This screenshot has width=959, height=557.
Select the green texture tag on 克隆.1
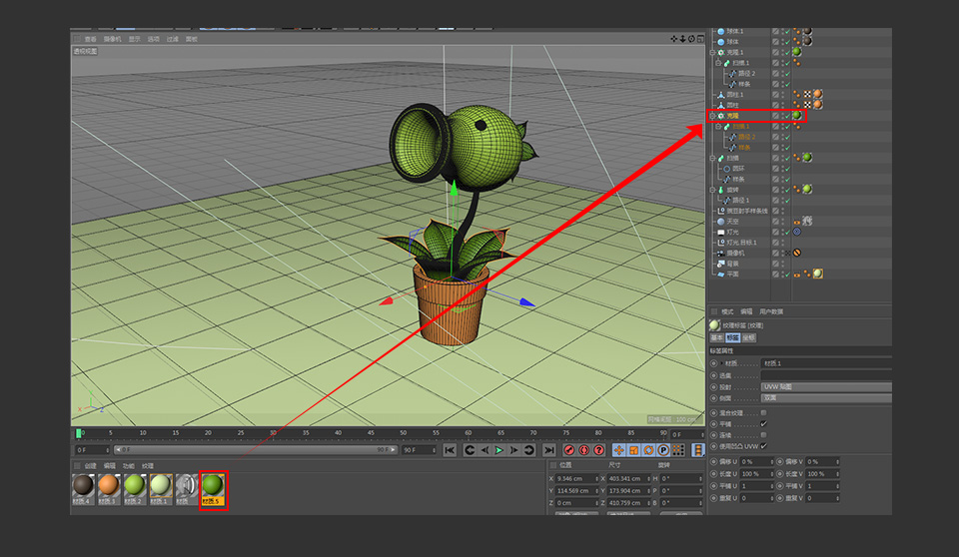pos(797,51)
